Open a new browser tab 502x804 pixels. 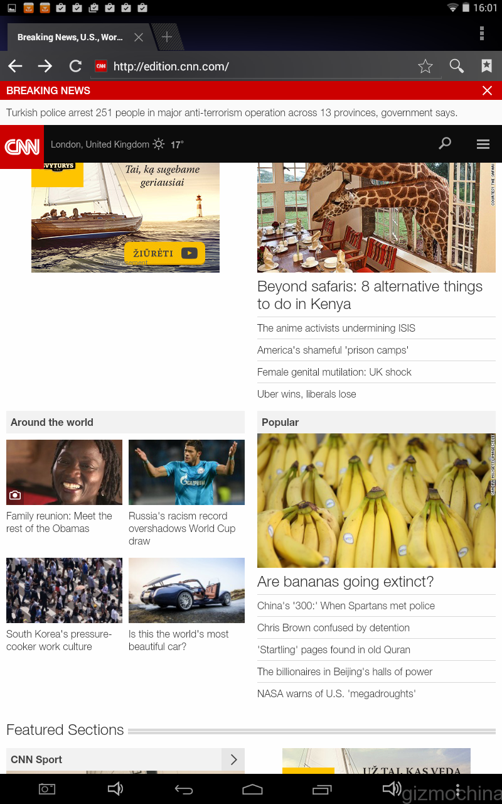pyautogui.click(x=167, y=37)
